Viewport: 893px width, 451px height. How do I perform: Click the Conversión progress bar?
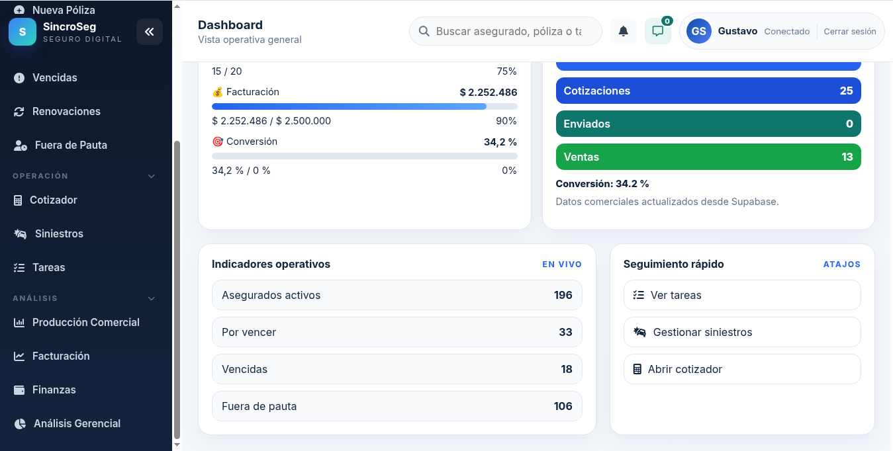click(x=365, y=156)
